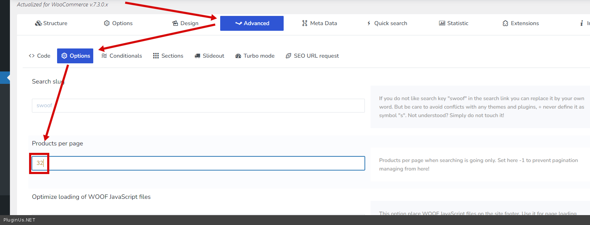Image resolution: width=590 pixels, height=225 pixels.
Task: Click the Extensions puzzle piece icon
Action: [505, 23]
